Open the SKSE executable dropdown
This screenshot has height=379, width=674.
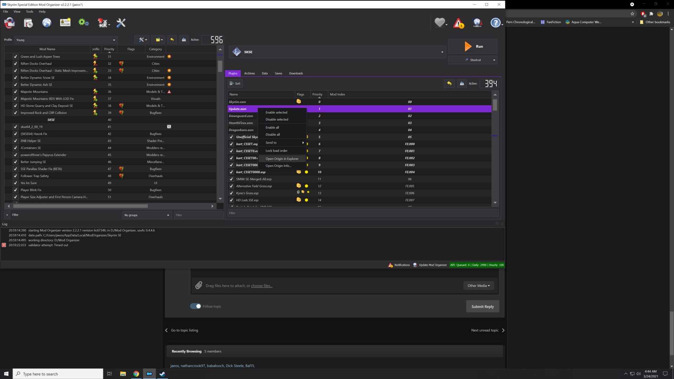tap(338, 52)
